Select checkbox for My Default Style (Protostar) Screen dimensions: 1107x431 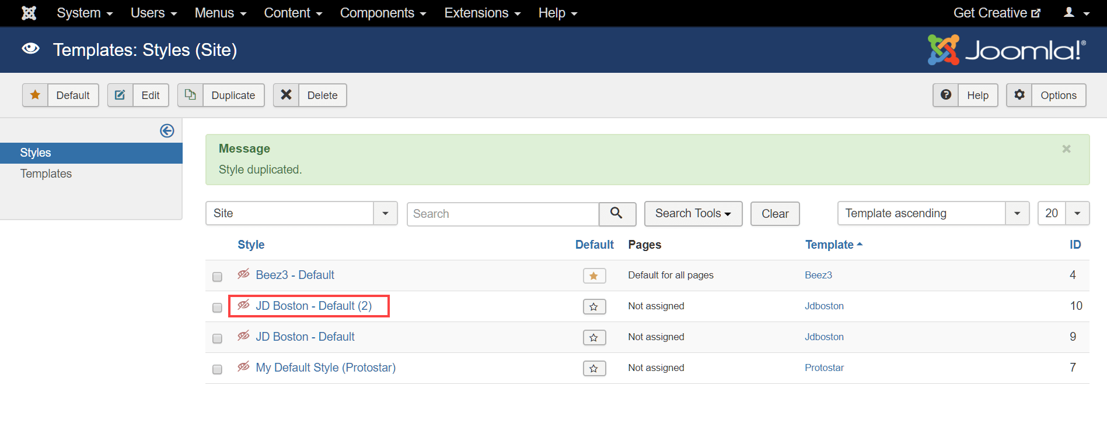point(217,369)
